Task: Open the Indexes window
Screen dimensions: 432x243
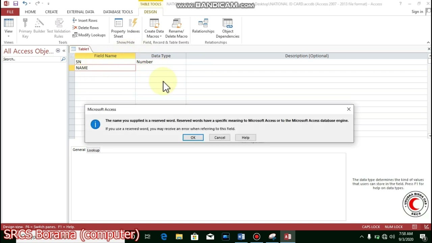Action: pos(133,26)
